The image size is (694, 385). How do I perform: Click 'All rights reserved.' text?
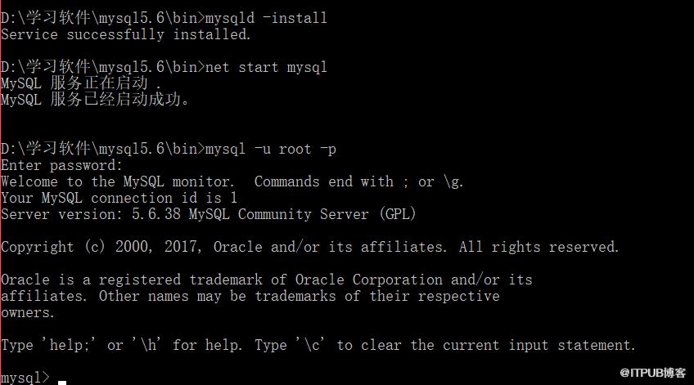coord(539,247)
